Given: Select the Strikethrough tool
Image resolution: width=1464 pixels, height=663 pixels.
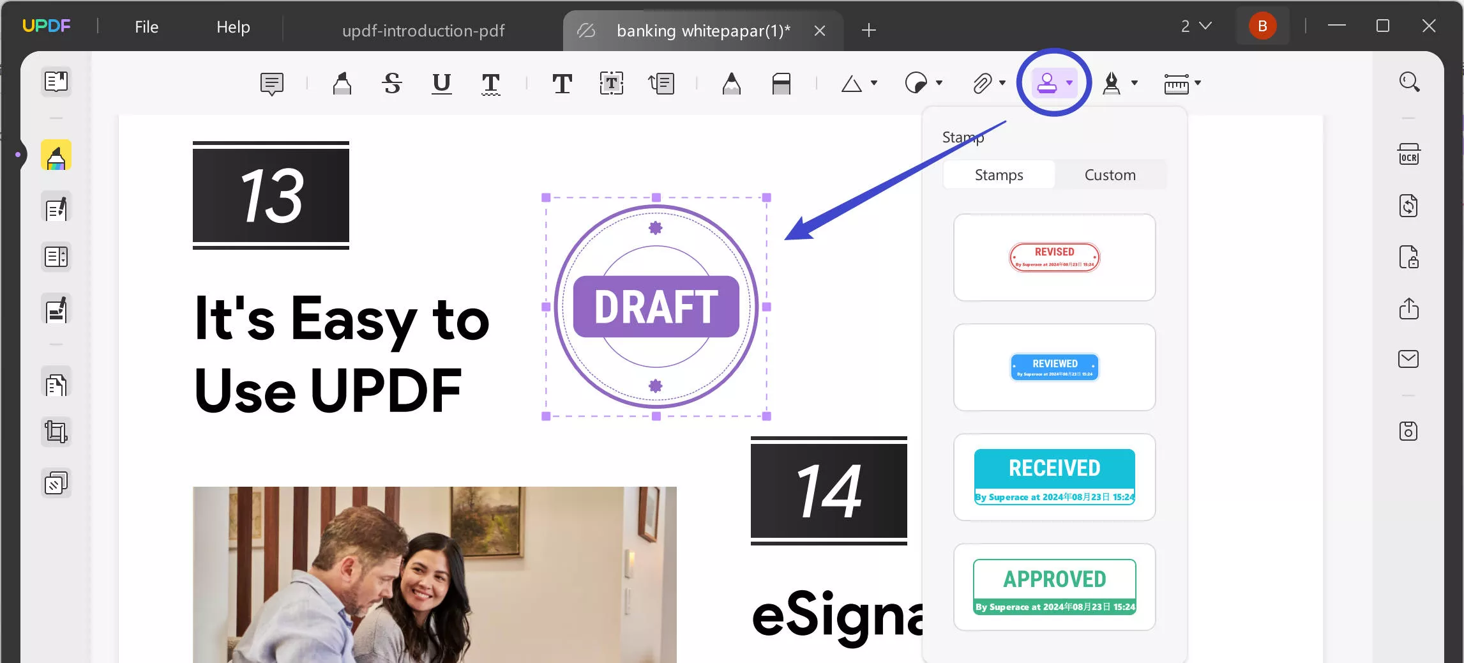Looking at the screenshot, I should click(x=392, y=84).
